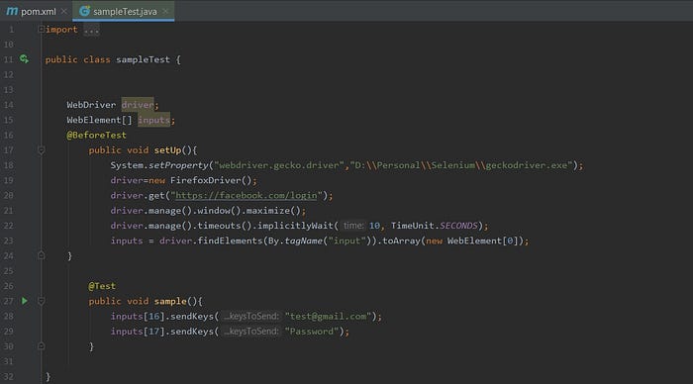Click keysToSend hint on line 28

click(251, 316)
